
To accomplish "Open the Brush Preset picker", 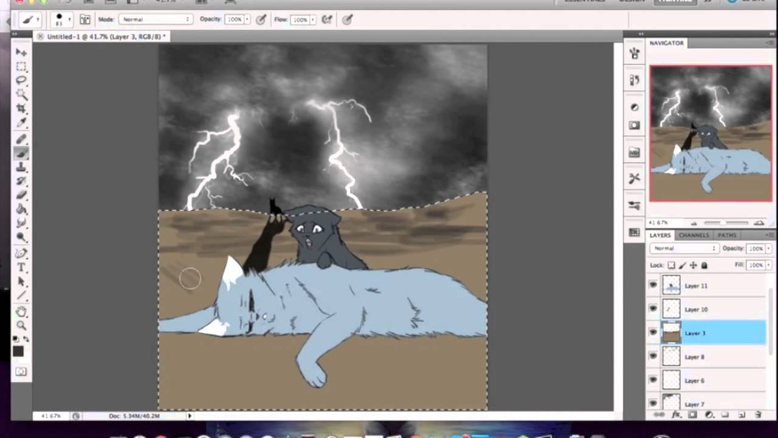I will 61,19.
